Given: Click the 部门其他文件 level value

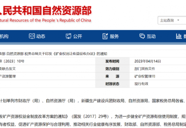Looking at the screenshot, I should coord(144,69).
